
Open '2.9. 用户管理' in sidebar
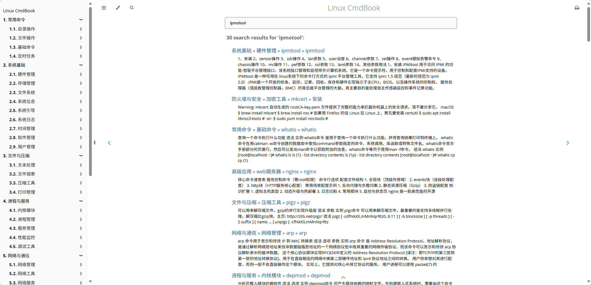pyautogui.click(x=22, y=147)
